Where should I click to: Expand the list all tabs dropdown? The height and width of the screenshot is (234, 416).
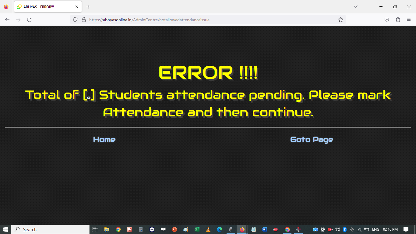pyautogui.click(x=355, y=7)
